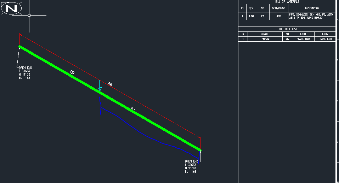Viewport: 339px width, 183px height.
Task: Click the 740MM length cell
Action: [x=265, y=39]
